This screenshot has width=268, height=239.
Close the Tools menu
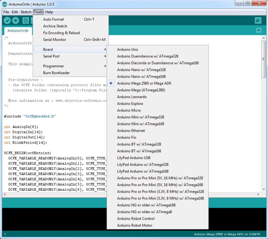pyautogui.click(x=38, y=12)
